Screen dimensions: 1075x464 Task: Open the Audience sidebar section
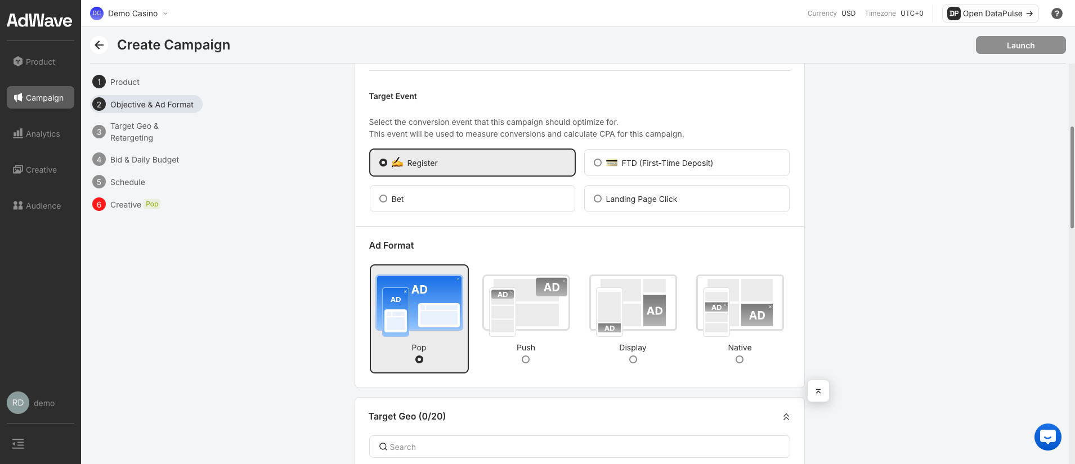40,206
